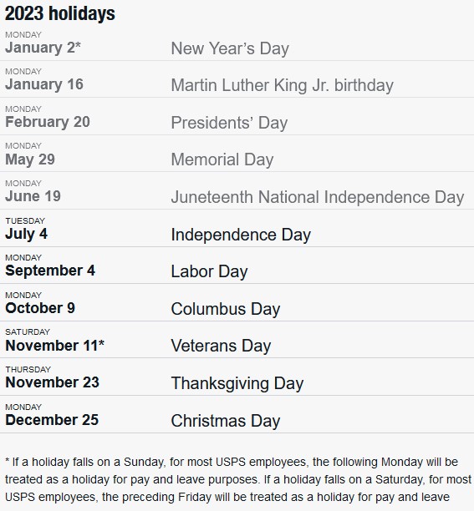Select the June 19 date

coord(33,196)
